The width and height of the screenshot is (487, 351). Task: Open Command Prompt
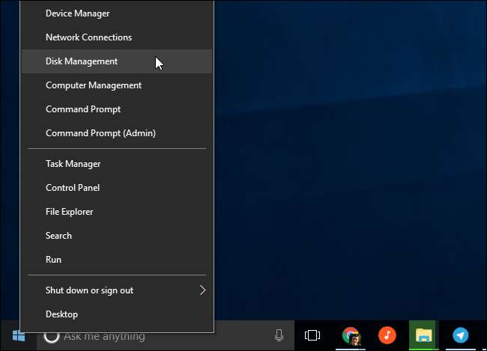tap(117, 109)
